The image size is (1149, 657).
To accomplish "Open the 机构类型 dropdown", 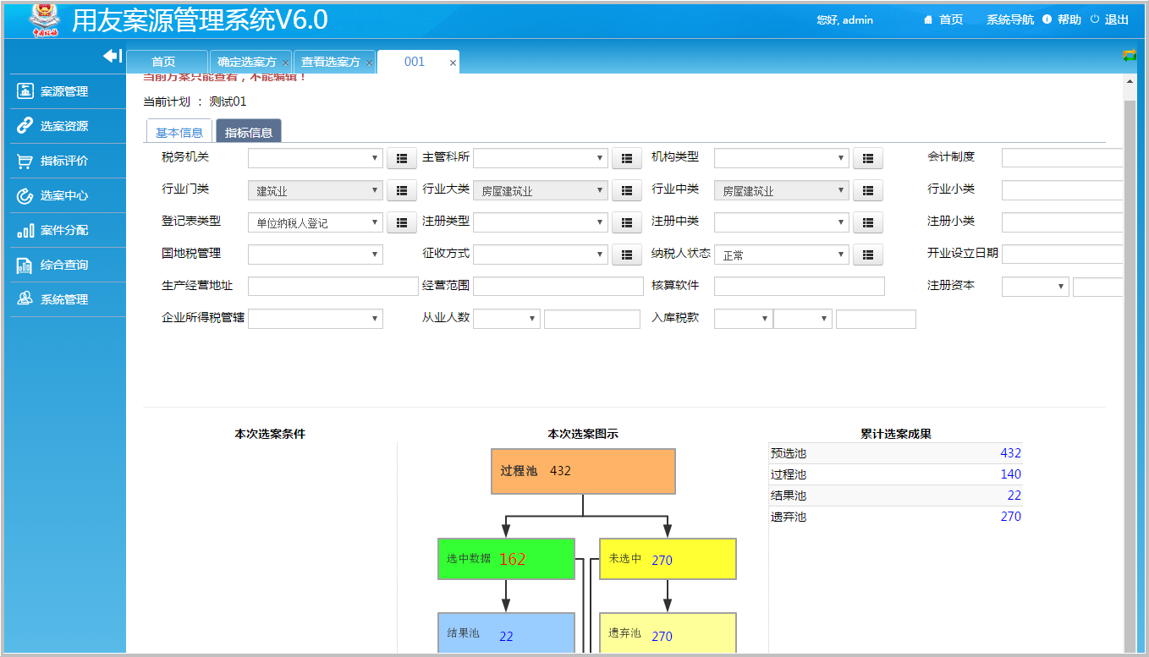I will (782, 158).
